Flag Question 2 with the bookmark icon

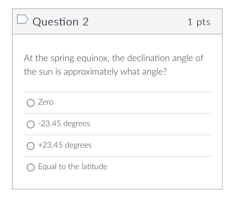pyautogui.click(x=22, y=20)
